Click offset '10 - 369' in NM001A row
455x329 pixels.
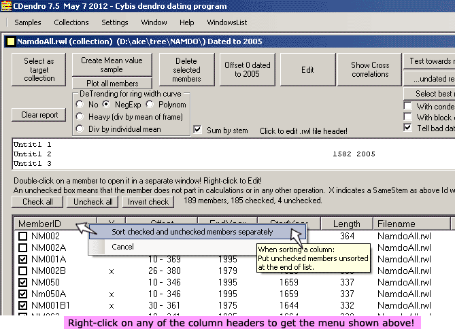click(164, 259)
